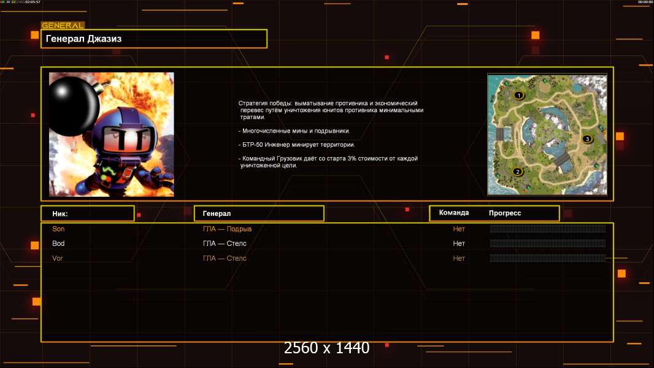The height and width of the screenshot is (368, 654).
Task: Click Son's loading progress bar
Action: click(x=548, y=228)
